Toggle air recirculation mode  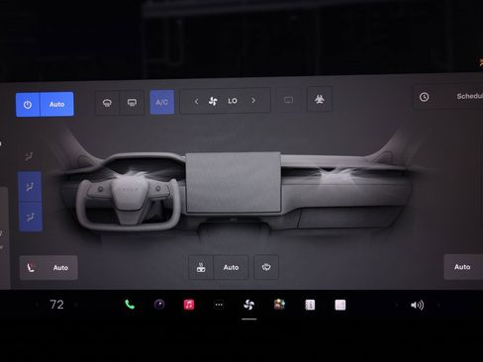coord(266,267)
